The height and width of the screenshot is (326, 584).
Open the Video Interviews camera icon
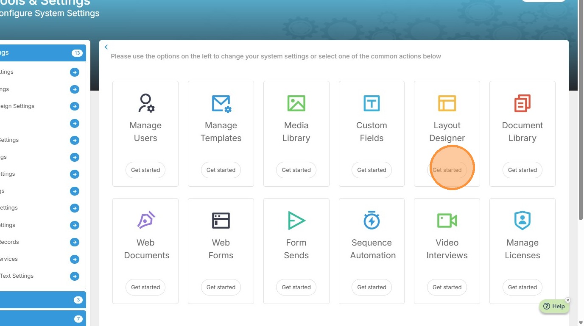point(447,221)
